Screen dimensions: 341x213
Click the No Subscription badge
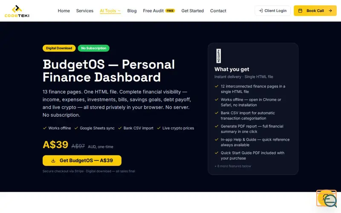[93, 48]
